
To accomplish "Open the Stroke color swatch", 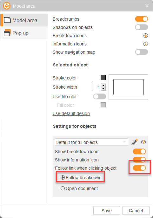I will tap(103, 78).
